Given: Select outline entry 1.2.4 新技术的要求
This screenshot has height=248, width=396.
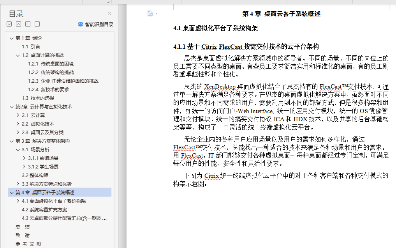Looking at the screenshot, I should pos(49,90).
